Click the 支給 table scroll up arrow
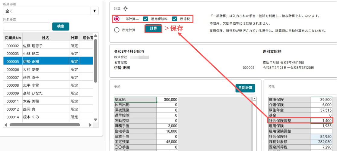The image size is (337, 151). (x=254, y=99)
